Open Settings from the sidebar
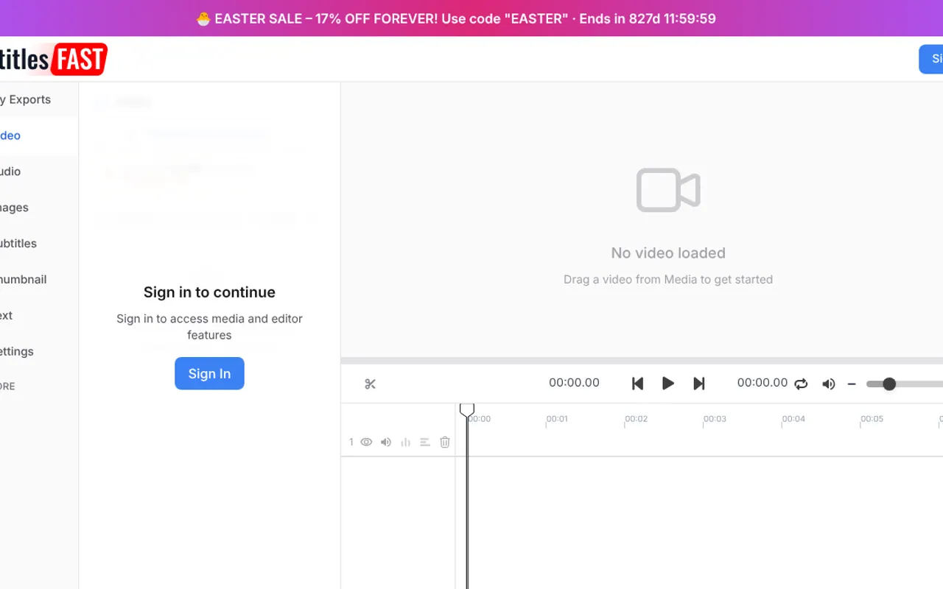This screenshot has width=943, height=589. 17,352
